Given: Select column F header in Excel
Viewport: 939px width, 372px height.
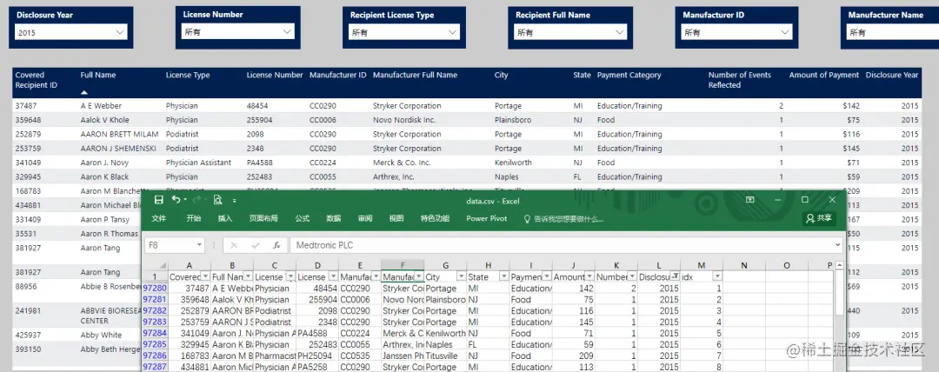Looking at the screenshot, I should click(x=403, y=265).
